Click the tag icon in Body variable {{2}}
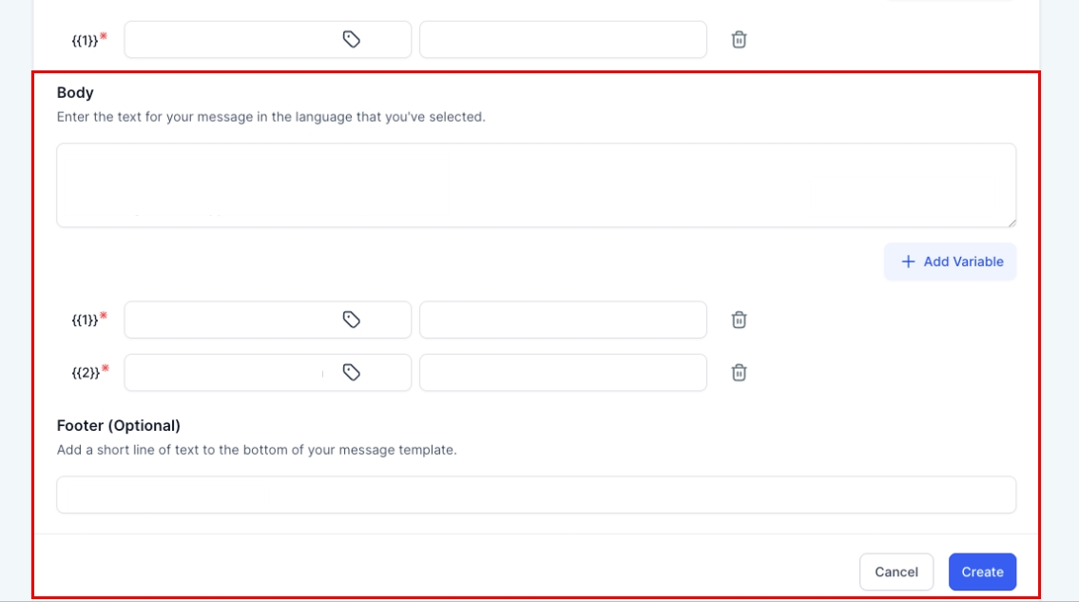The width and height of the screenshot is (1079, 602). [x=352, y=373]
